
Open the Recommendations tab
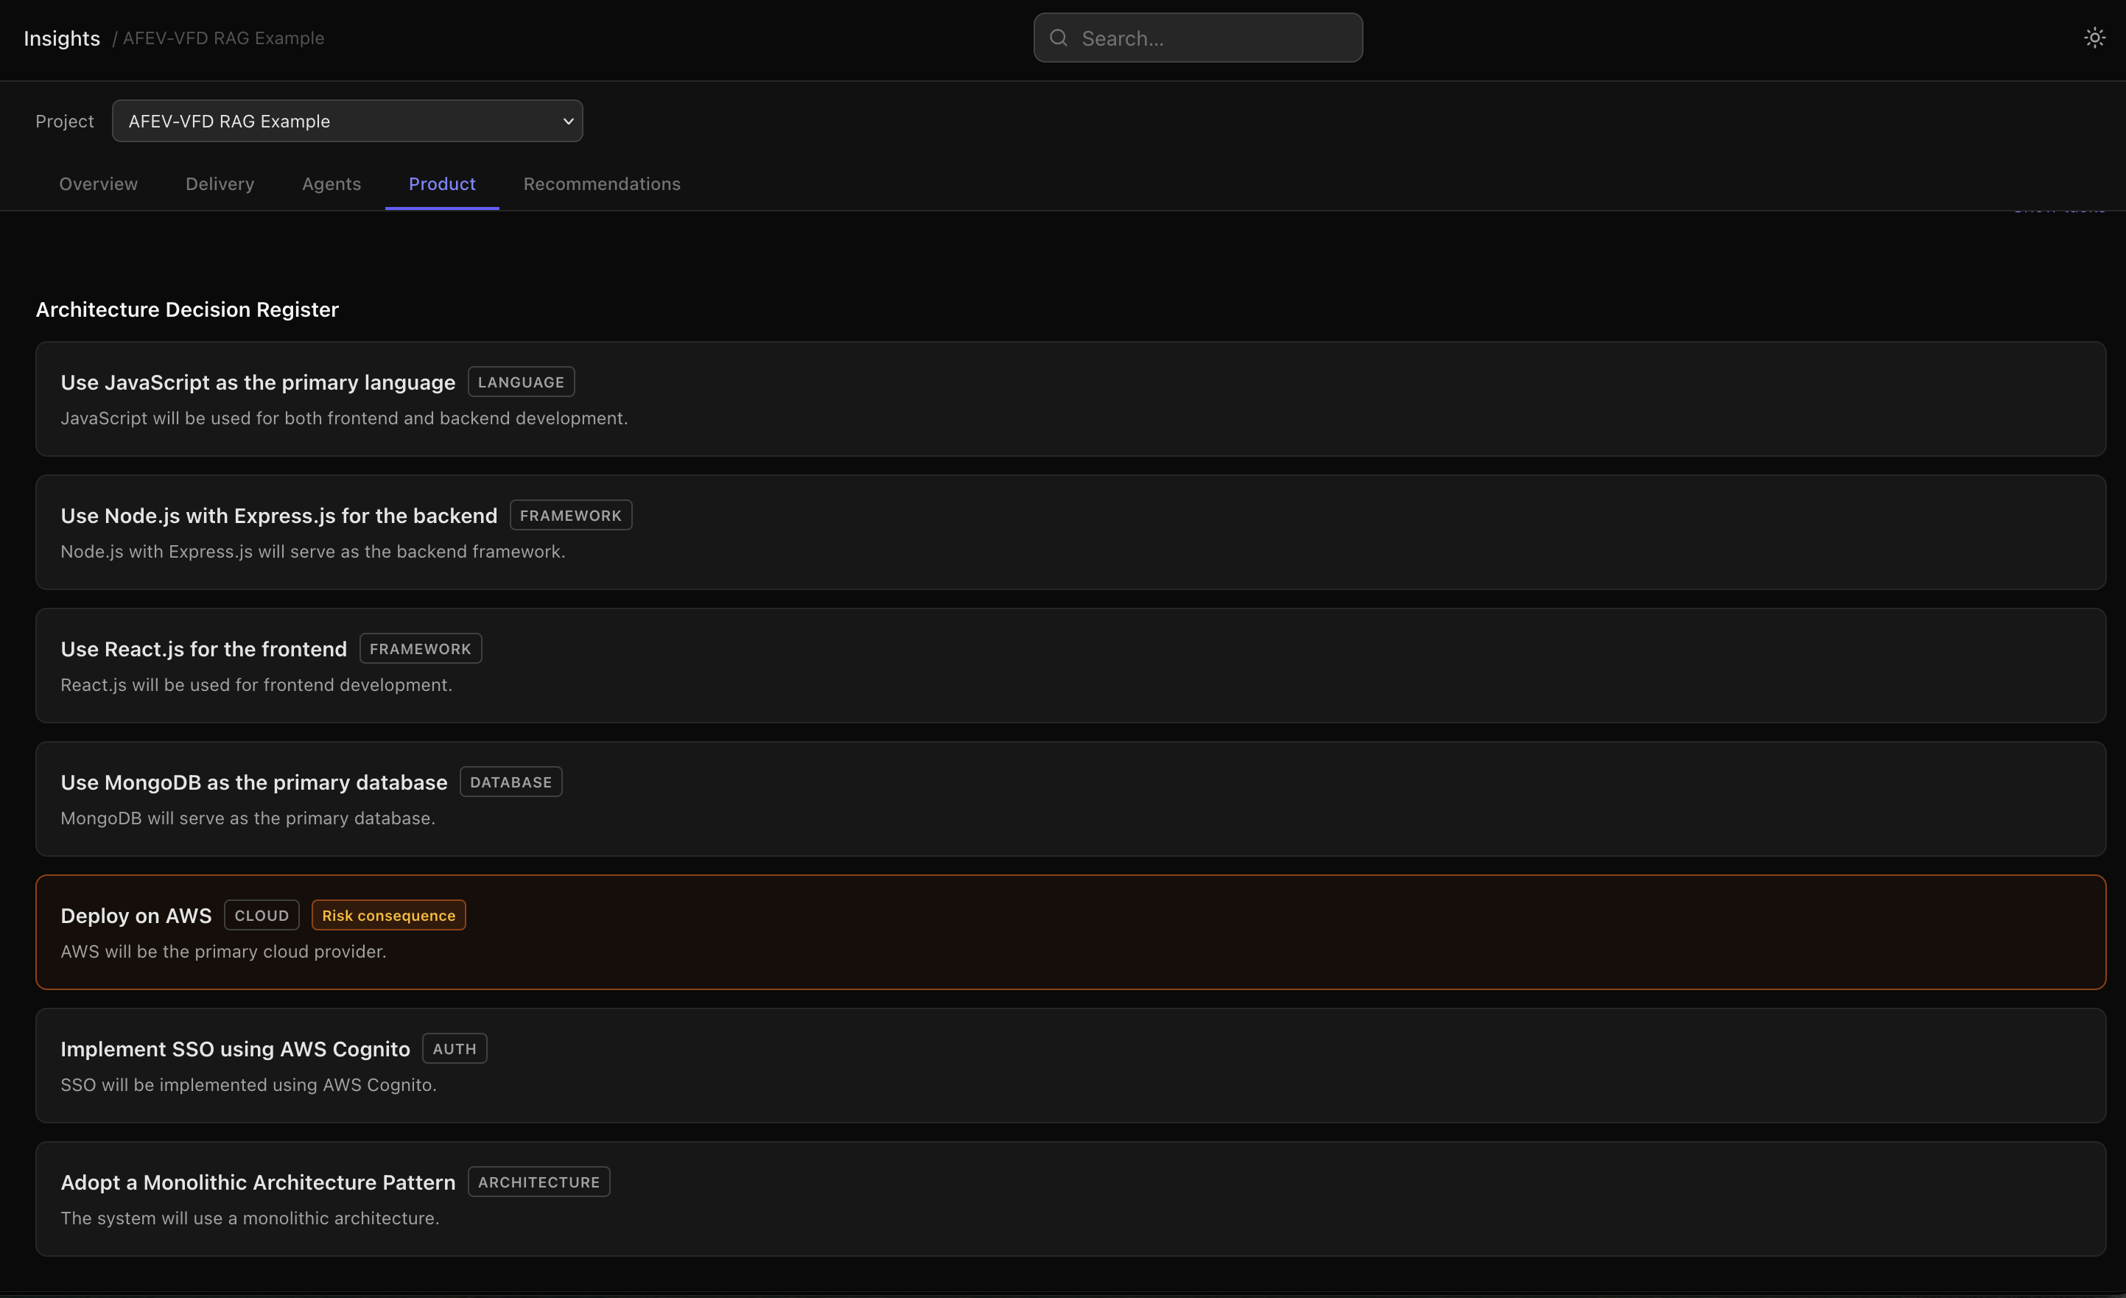[603, 184]
